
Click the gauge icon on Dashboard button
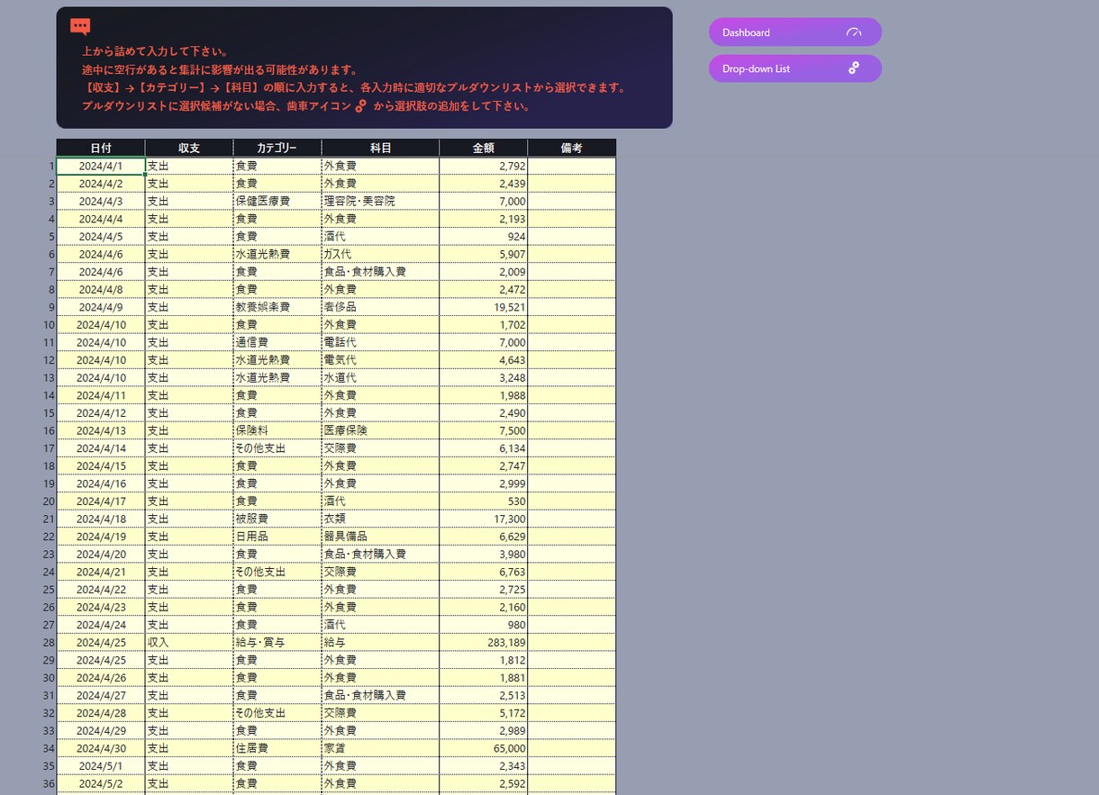pyautogui.click(x=854, y=32)
